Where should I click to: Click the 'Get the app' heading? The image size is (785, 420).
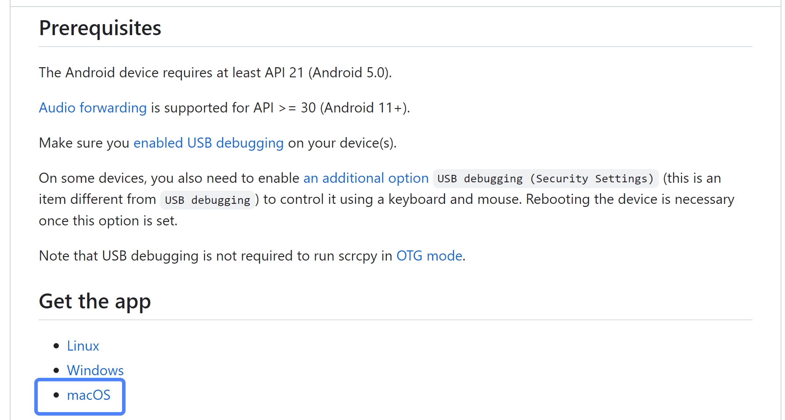coord(95,301)
